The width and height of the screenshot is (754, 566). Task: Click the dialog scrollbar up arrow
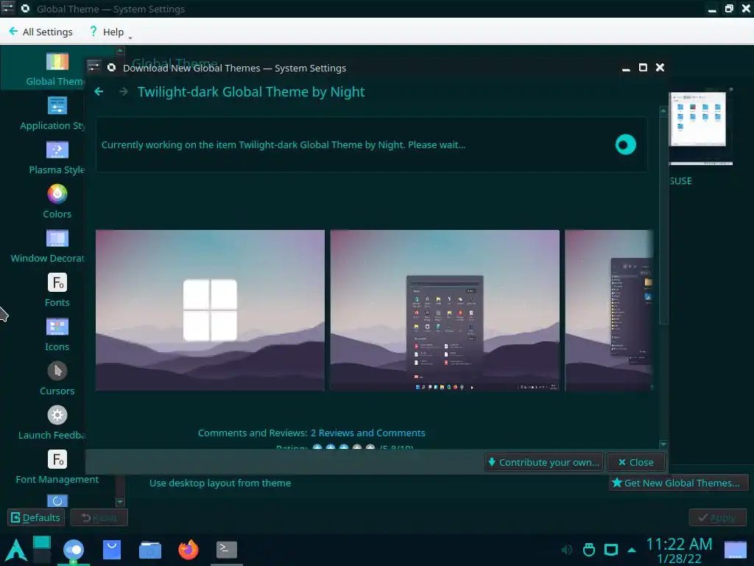663,111
